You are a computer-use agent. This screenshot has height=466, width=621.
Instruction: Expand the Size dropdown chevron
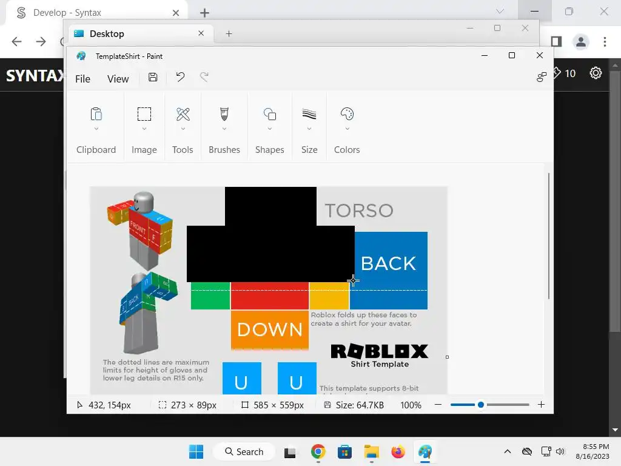point(309,129)
